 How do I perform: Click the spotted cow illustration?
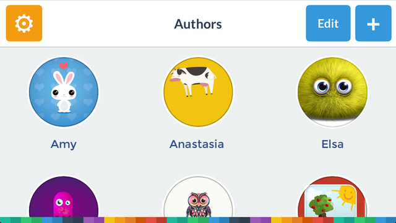[x=192, y=81]
